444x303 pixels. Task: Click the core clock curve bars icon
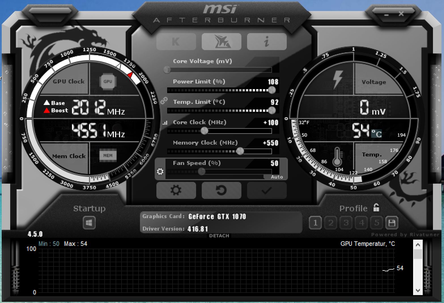165,123
